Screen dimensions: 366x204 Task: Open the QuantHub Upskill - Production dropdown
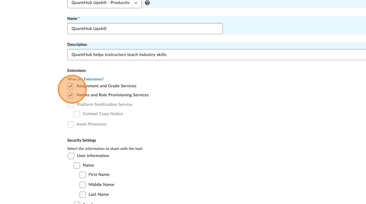coord(105,3)
